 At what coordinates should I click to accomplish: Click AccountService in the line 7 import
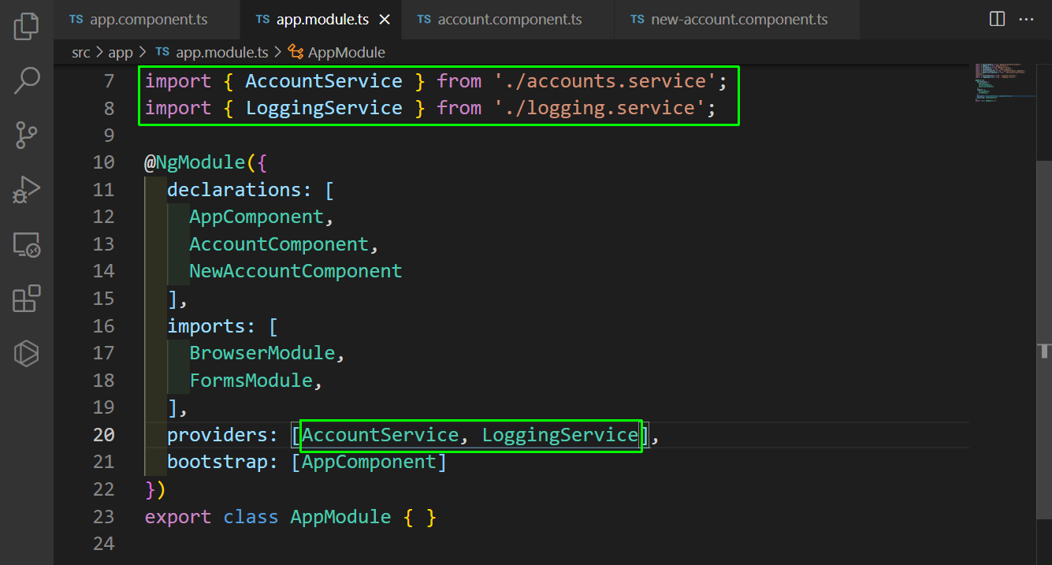coord(324,81)
